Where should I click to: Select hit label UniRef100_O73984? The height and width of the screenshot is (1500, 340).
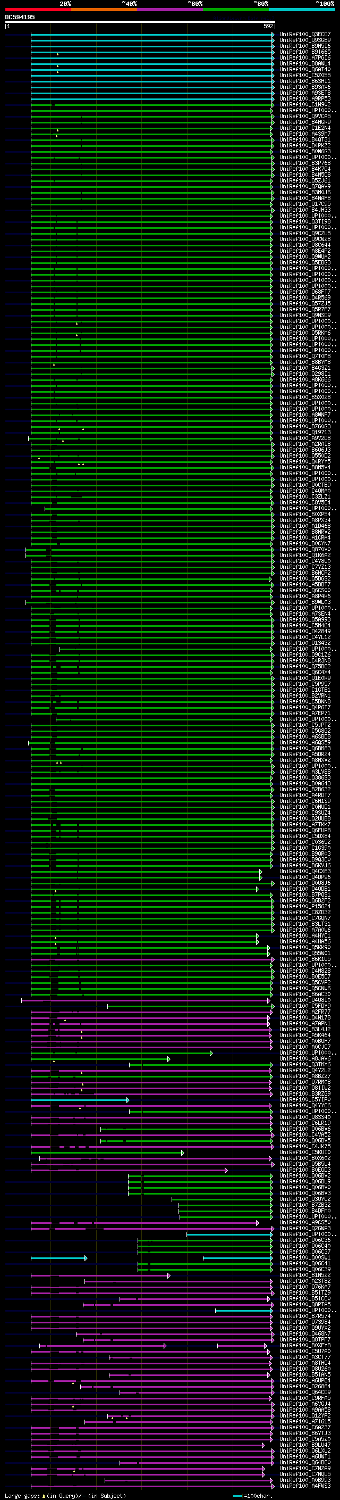(305, 1322)
